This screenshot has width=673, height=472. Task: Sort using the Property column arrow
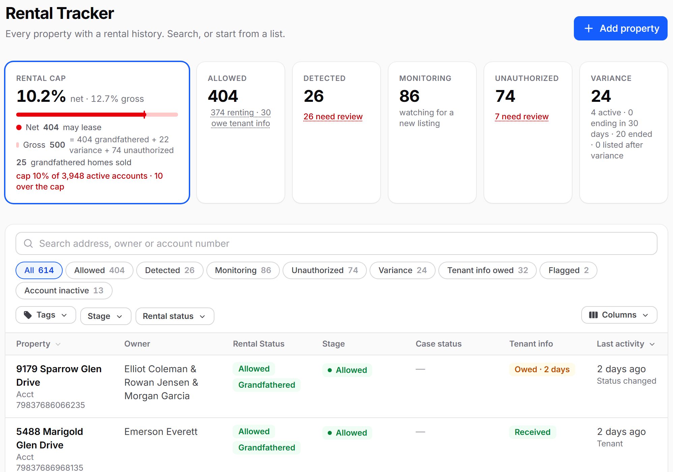coord(58,344)
